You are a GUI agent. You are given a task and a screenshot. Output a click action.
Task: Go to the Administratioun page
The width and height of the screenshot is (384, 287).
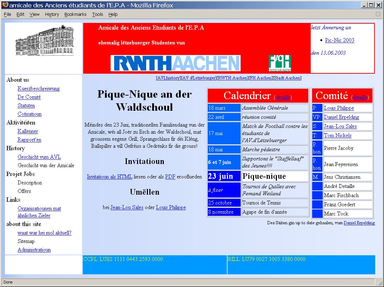(x=34, y=250)
